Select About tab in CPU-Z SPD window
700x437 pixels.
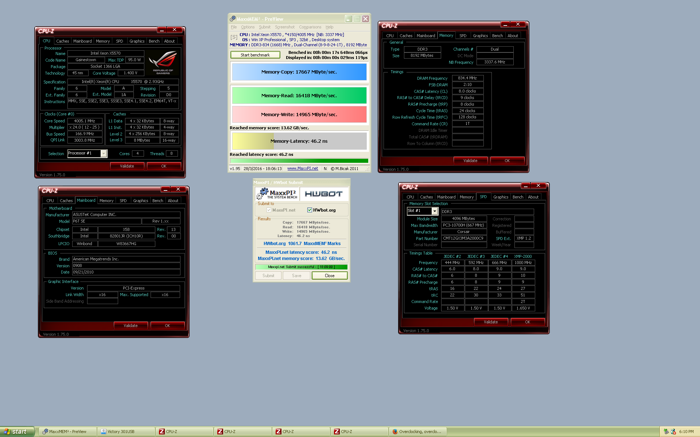click(533, 197)
